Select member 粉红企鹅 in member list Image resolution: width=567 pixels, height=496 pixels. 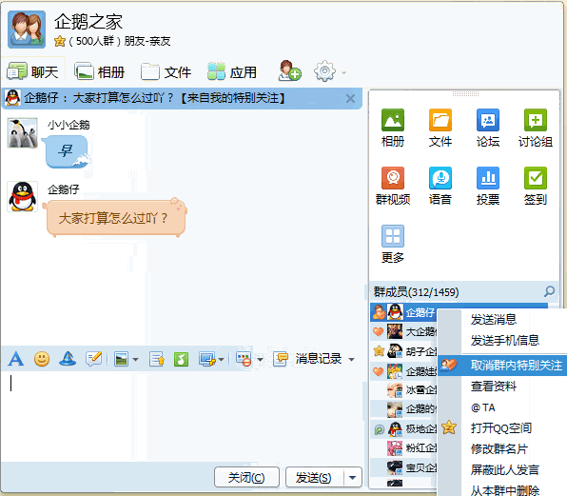(x=404, y=448)
